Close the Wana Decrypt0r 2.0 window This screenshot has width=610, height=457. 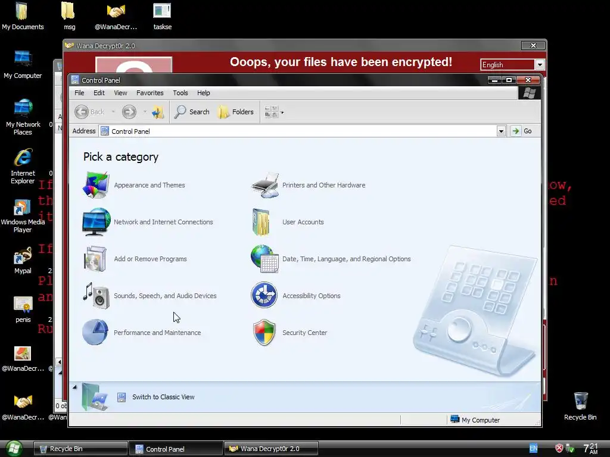coord(533,45)
